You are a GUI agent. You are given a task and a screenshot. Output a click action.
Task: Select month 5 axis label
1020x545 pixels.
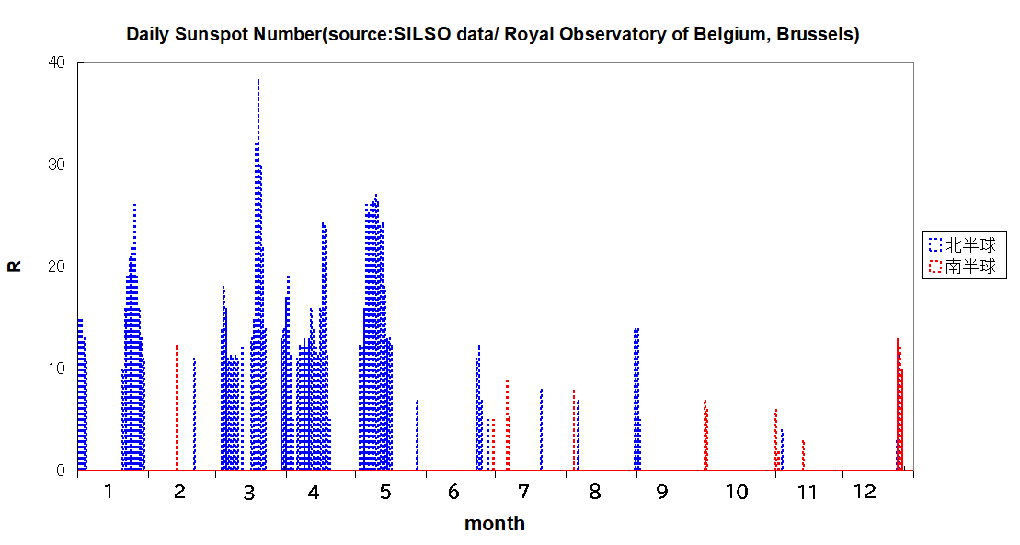384,492
